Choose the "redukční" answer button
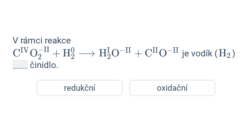The width and height of the screenshot is (252, 126). [80, 88]
